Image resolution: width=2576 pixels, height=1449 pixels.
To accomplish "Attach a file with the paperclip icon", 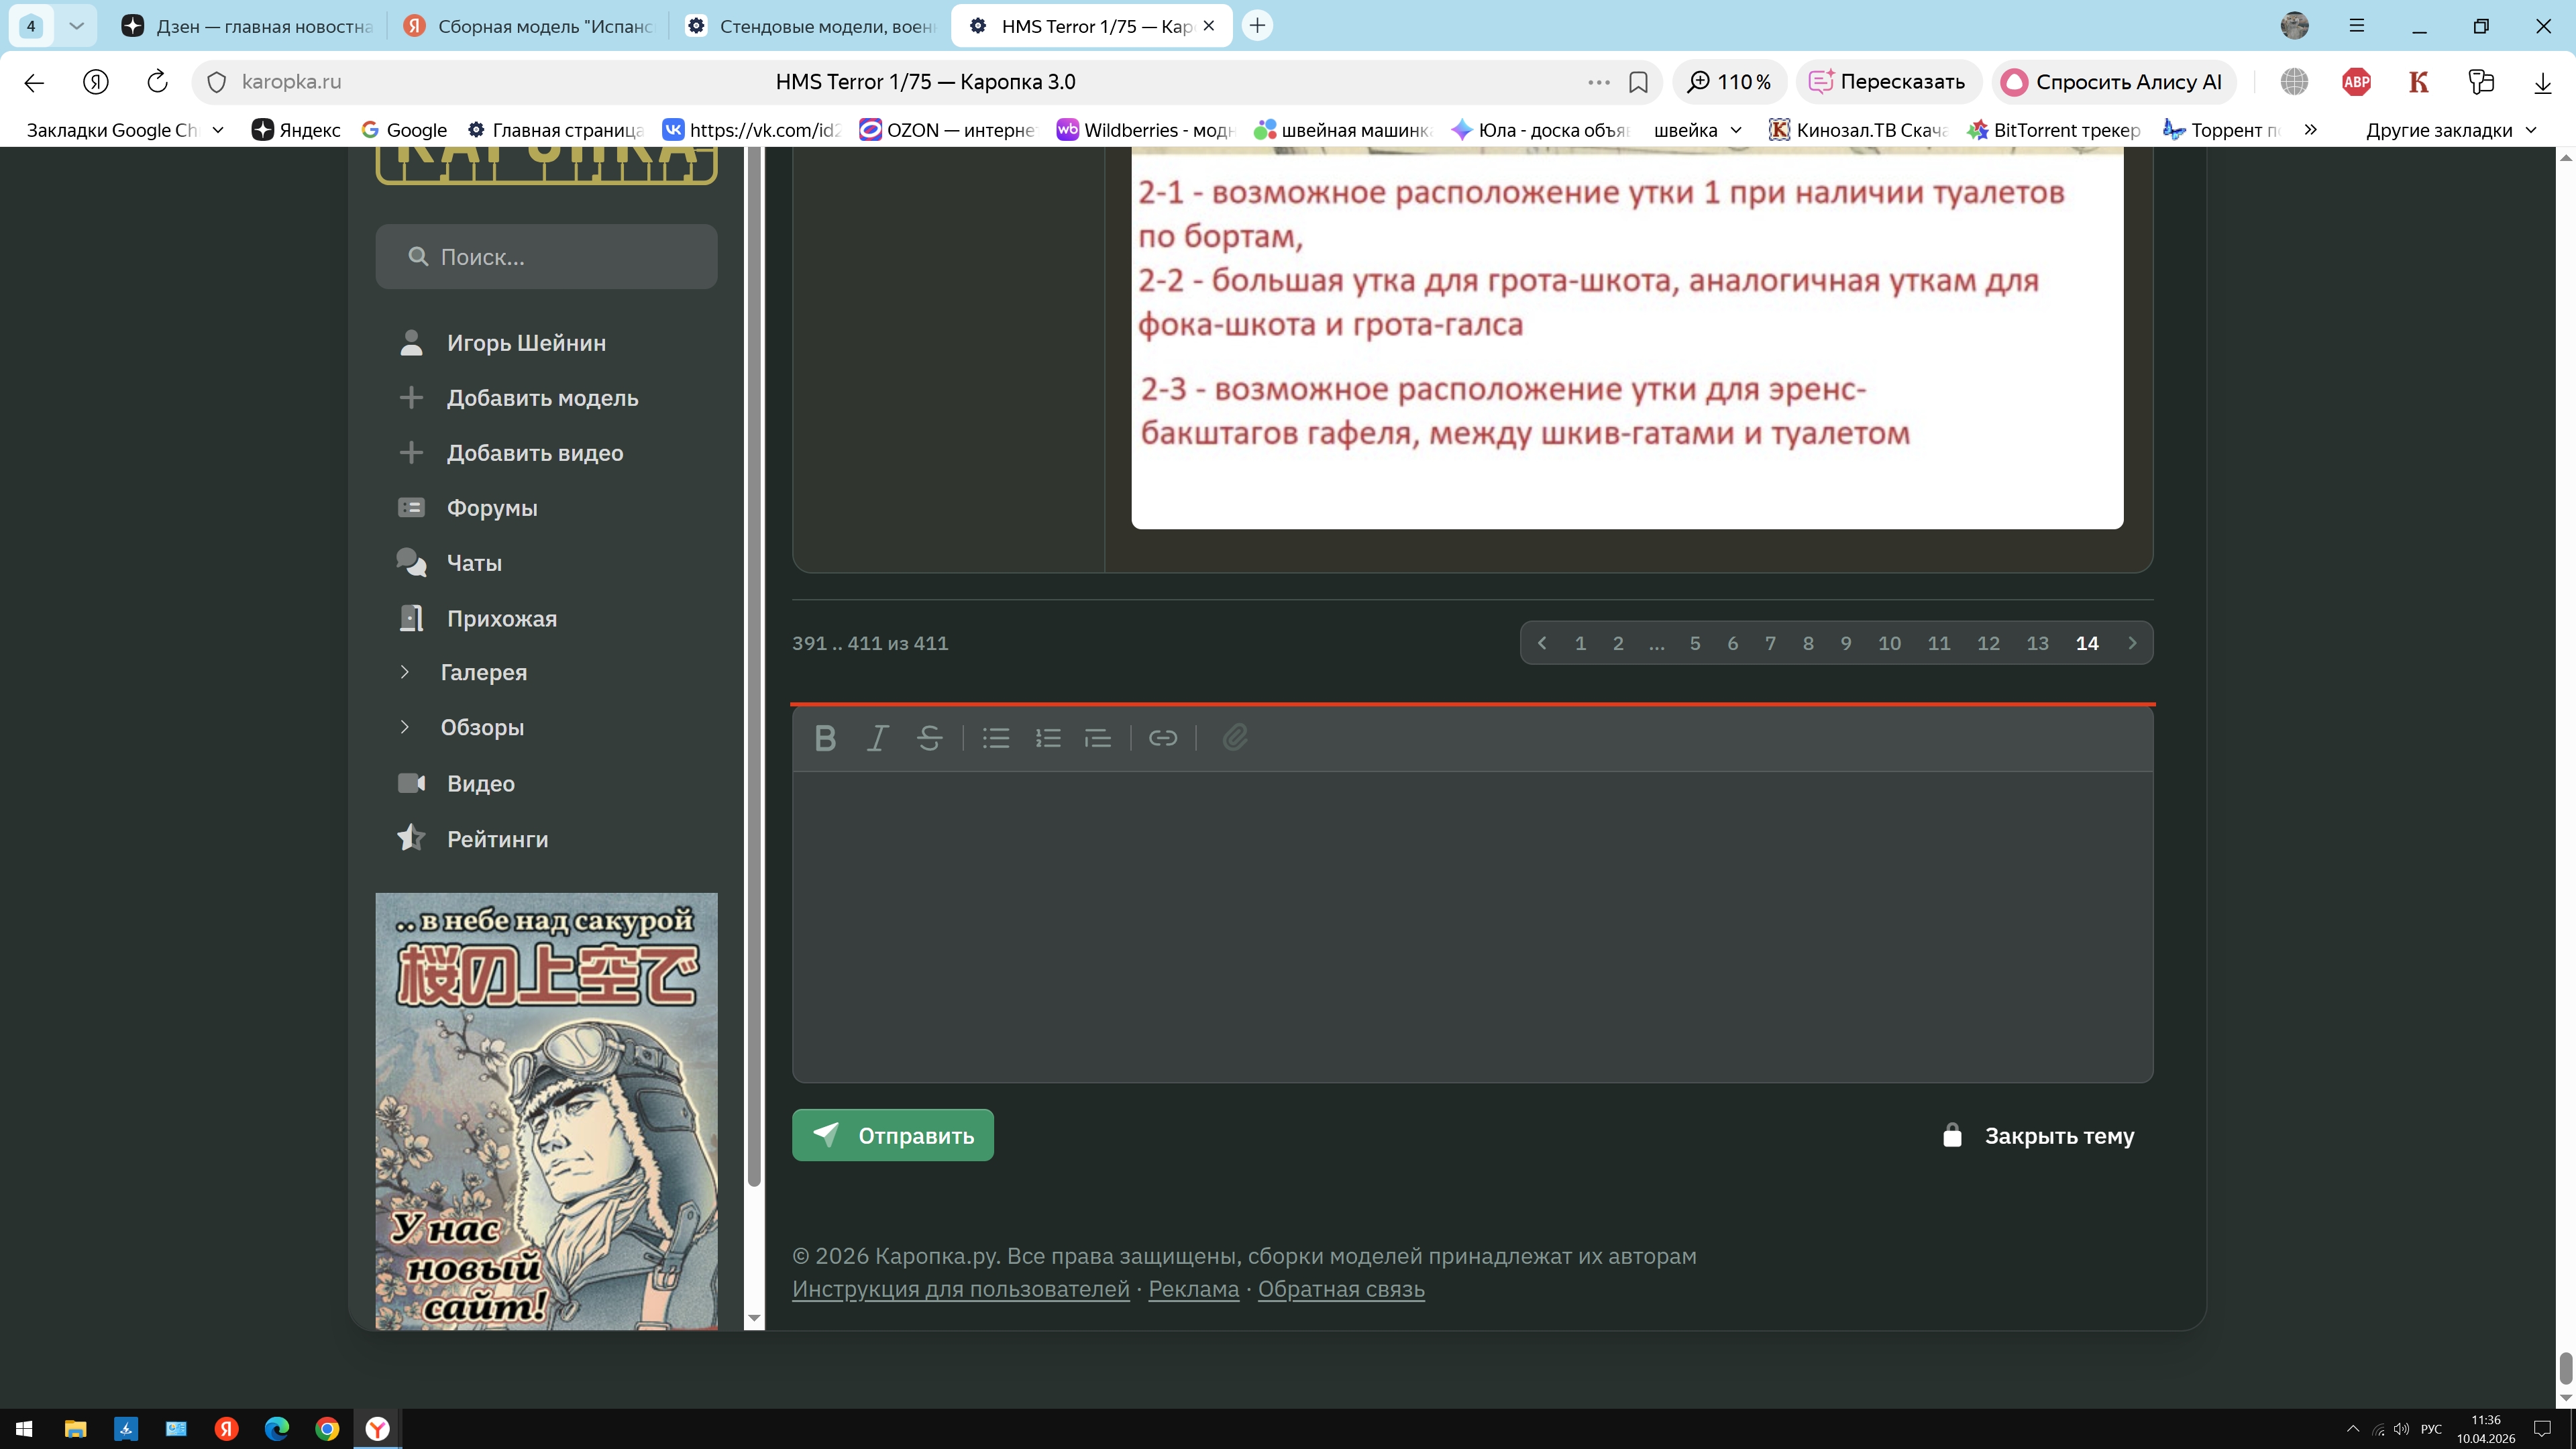I will [1235, 738].
